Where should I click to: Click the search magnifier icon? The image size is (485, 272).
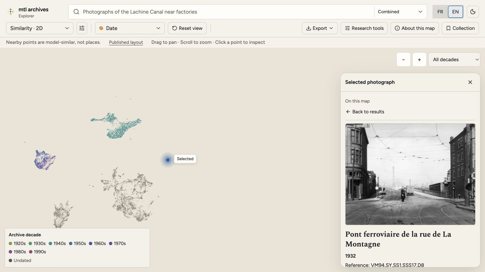(76, 12)
